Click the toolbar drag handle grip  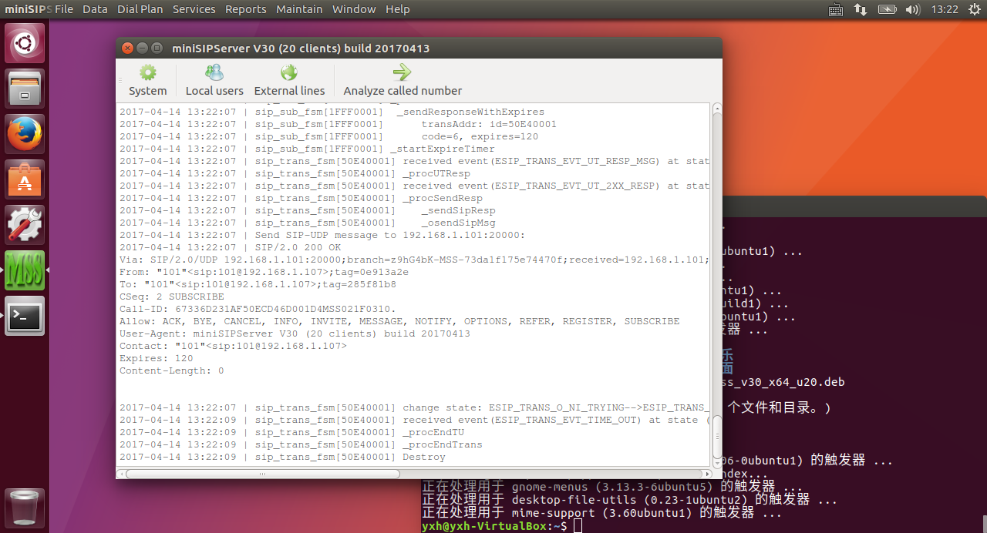coord(120,81)
